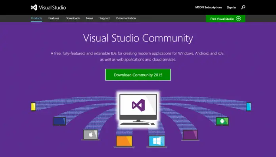Select the Android tablet icon
Viewport: 276px width, 157px height.
point(222,121)
